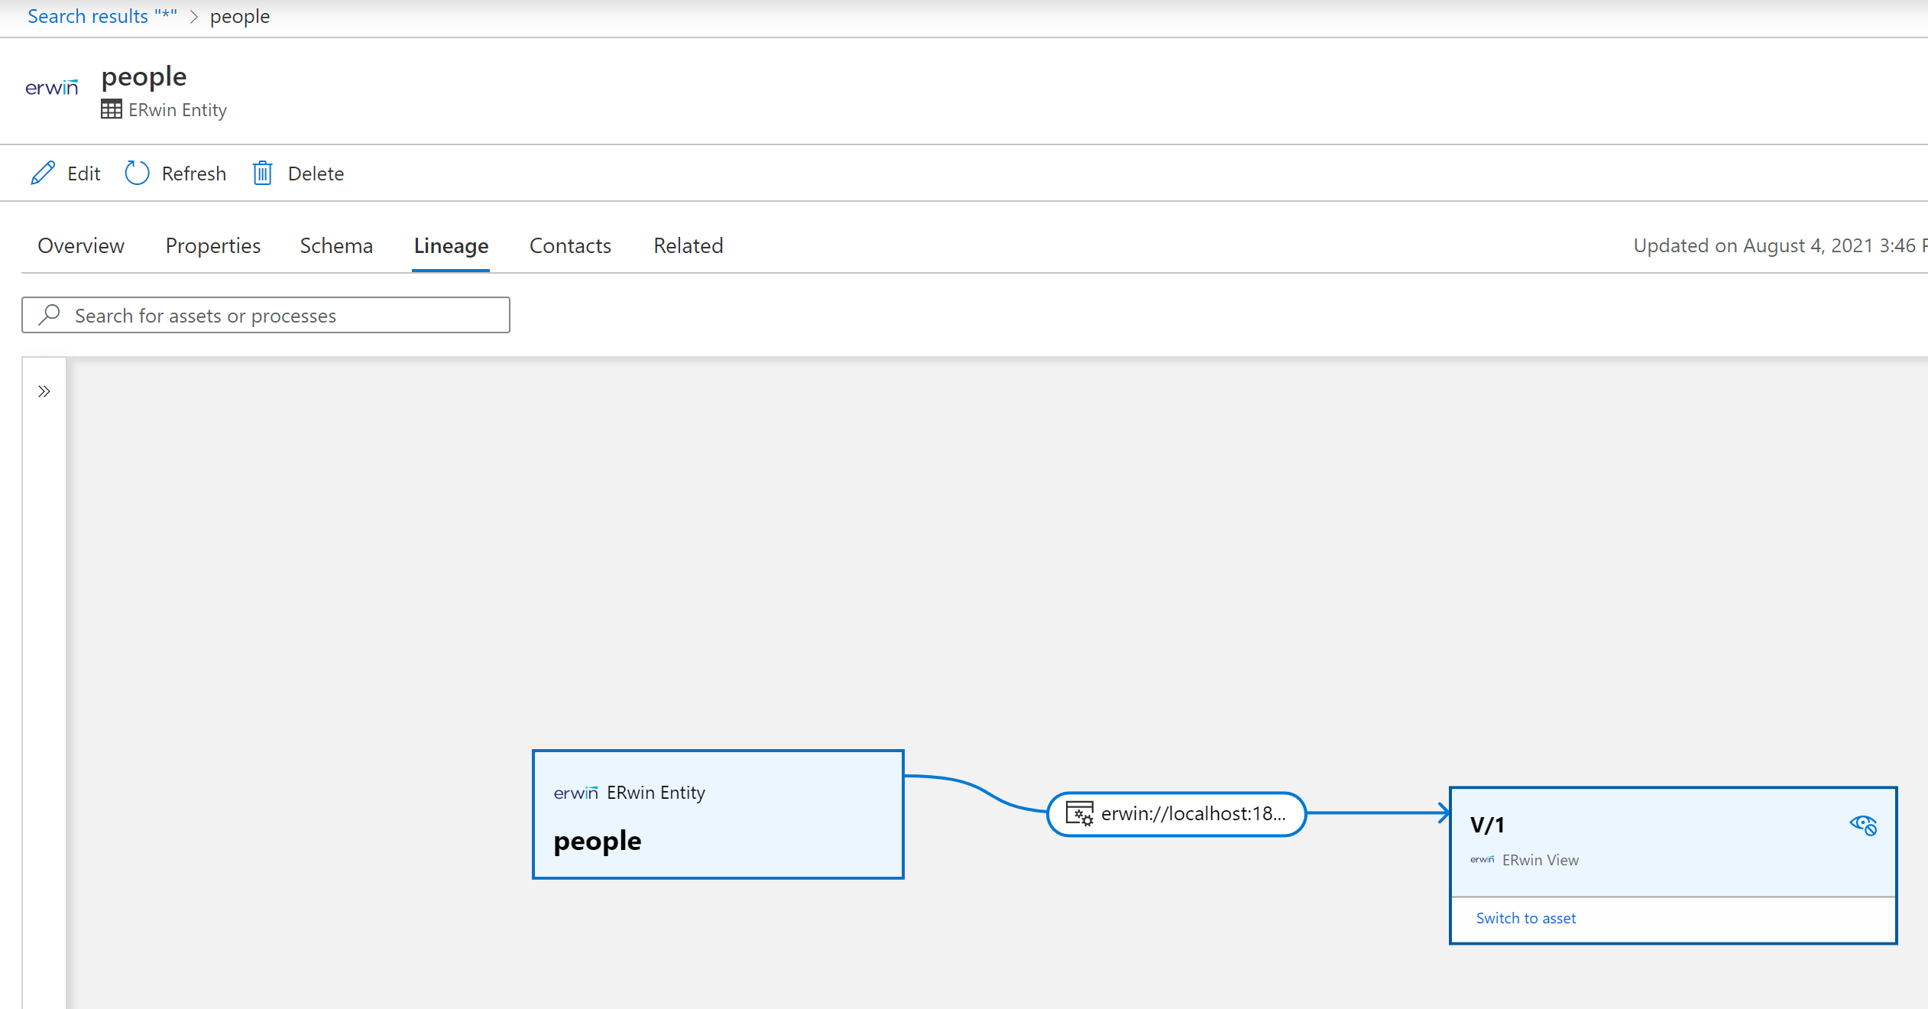Click the Contacts tab
The image size is (1928, 1009).
570,245
